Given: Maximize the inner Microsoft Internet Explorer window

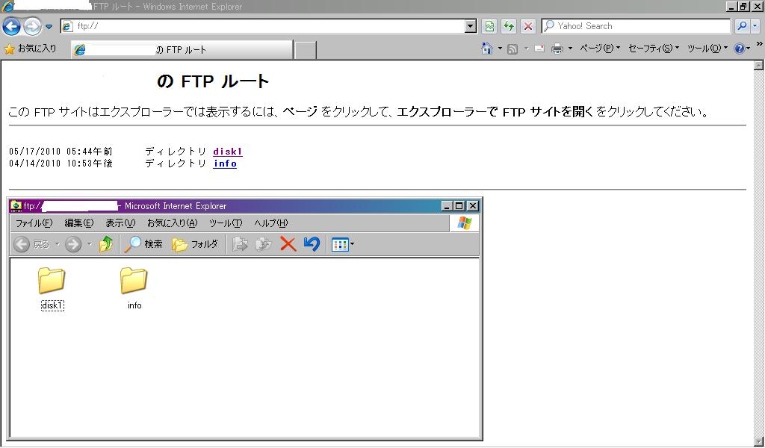Looking at the screenshot, I should coord(459,206).
